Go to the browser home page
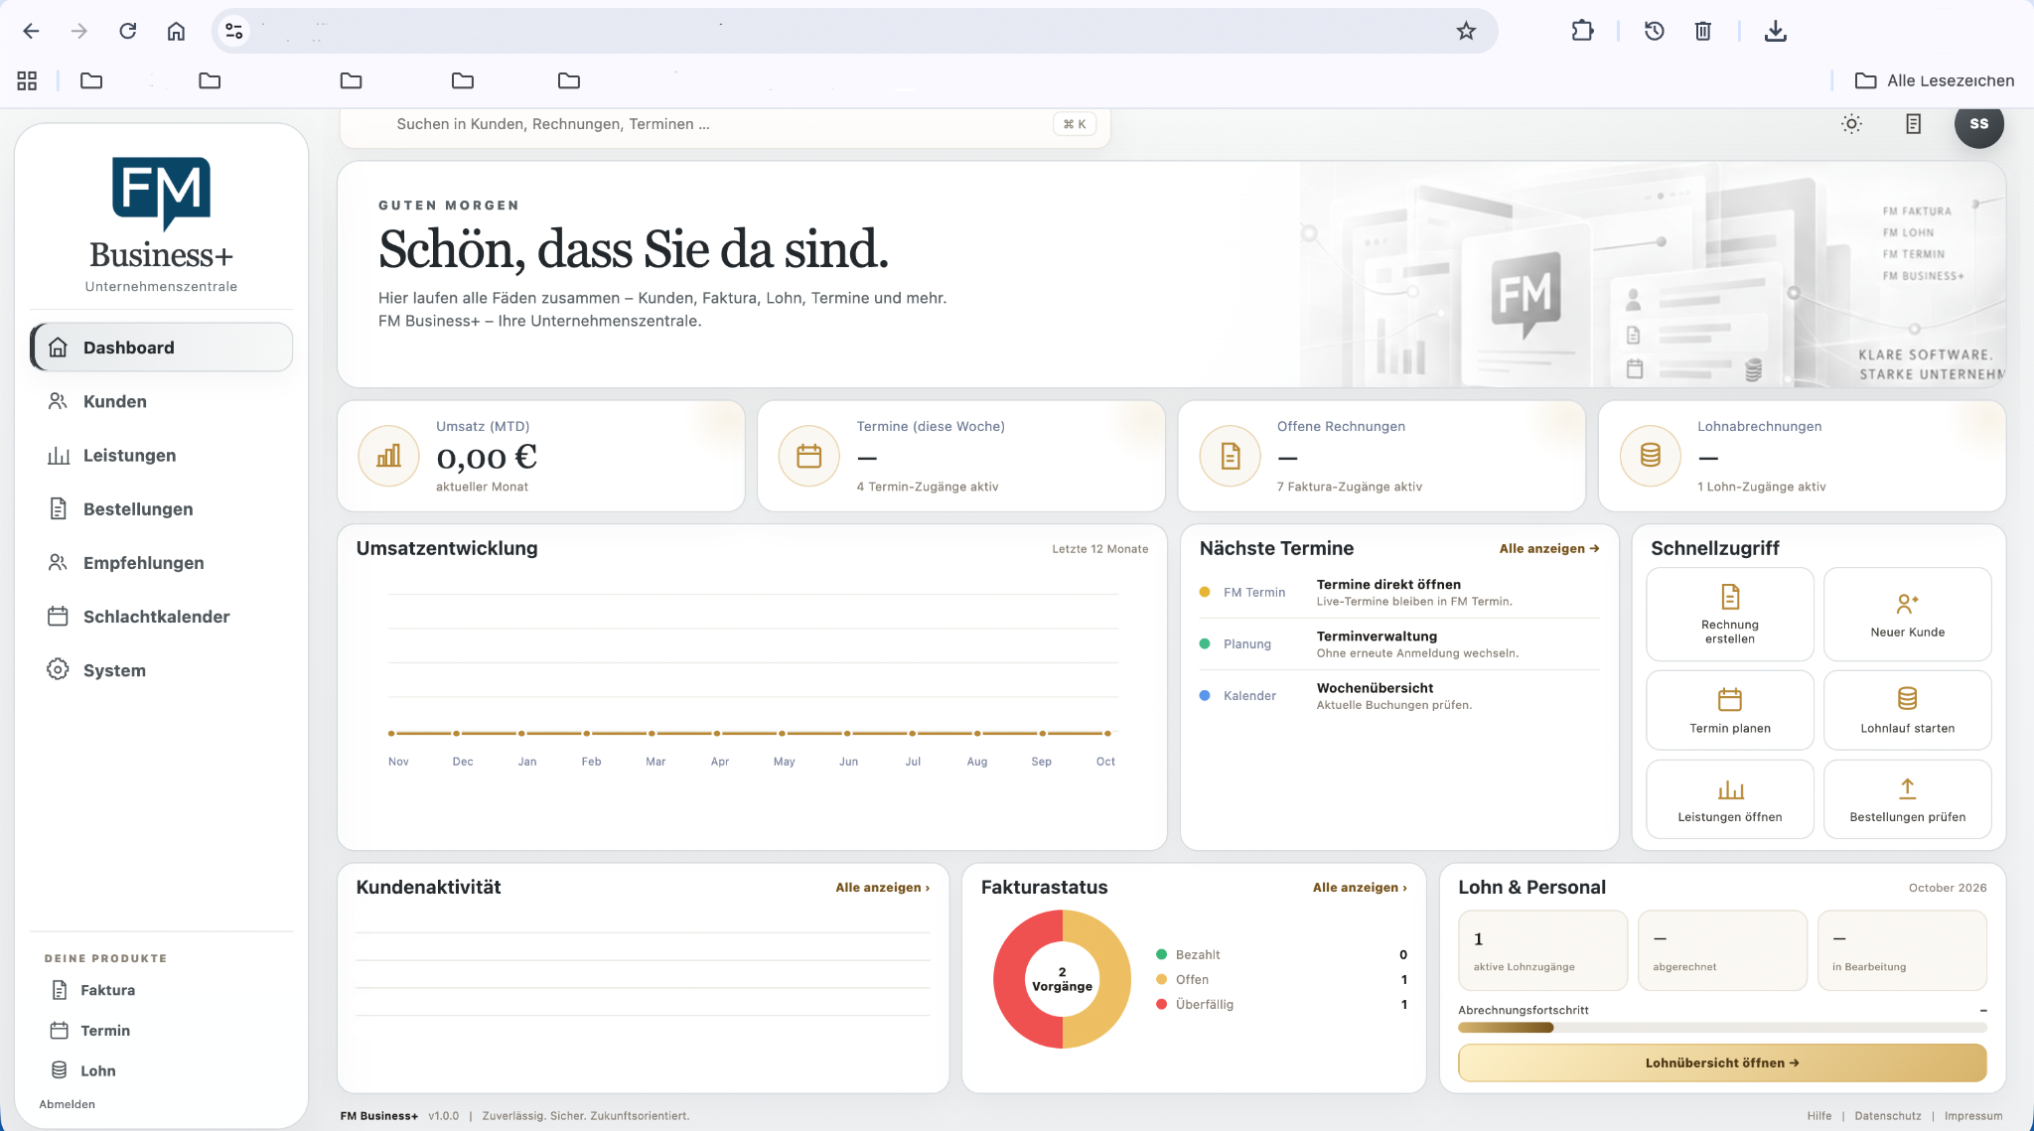The image size is (2034, 1131). point(176,31)
